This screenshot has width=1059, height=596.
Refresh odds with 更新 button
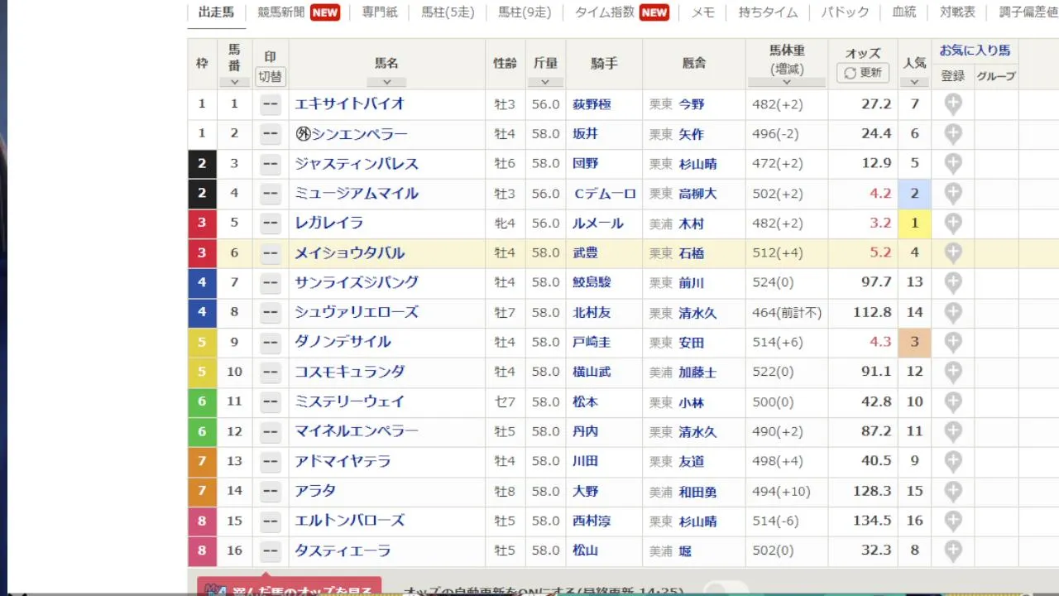pos(863,73)
